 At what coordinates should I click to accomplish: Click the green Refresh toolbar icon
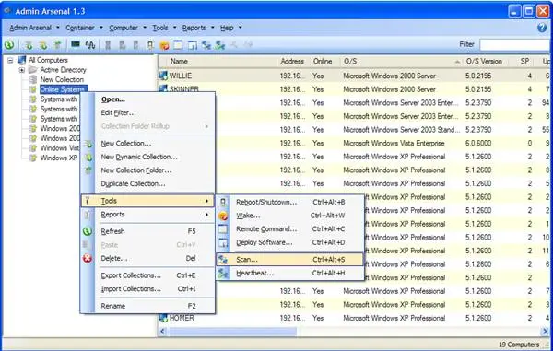(x=9, y=45)
